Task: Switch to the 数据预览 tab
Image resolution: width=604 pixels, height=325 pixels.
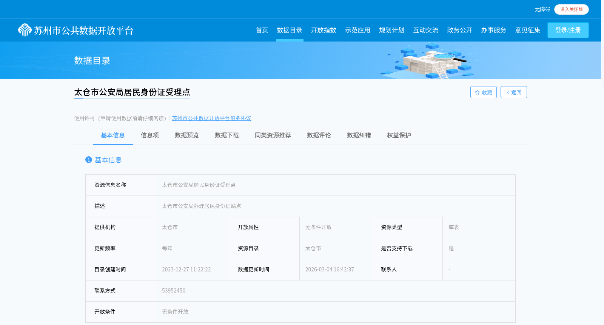Action: (187, 135)
